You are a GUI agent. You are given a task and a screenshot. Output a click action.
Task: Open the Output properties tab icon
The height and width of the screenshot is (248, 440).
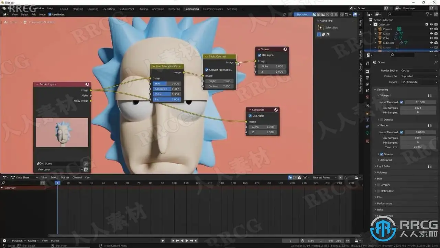coord(367,79)
